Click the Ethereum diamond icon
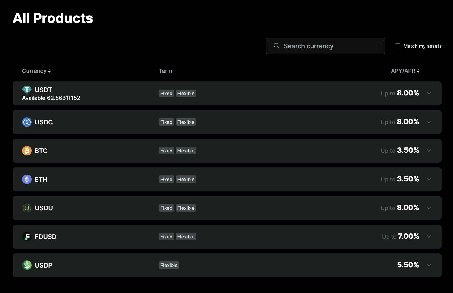453x293 pixels. [27, 179]
